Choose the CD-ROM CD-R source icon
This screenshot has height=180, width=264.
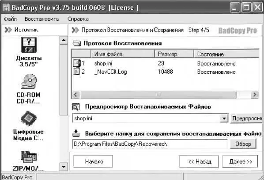(29, 81)
